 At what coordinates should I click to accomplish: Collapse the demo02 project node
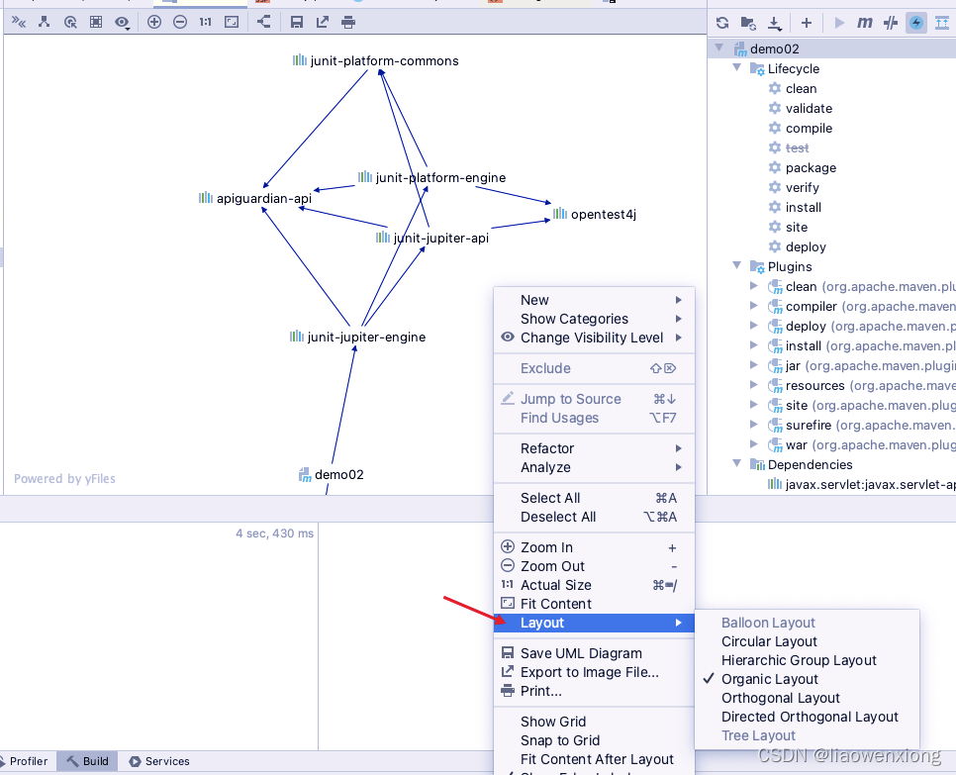(x=719, y=48)
